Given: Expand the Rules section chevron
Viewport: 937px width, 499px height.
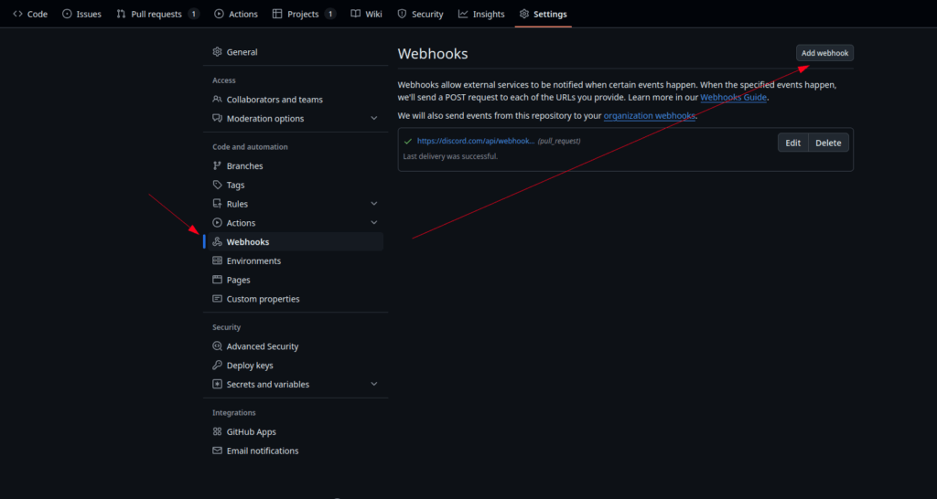Looking at the screenshot, I should (x=374, y=204).
